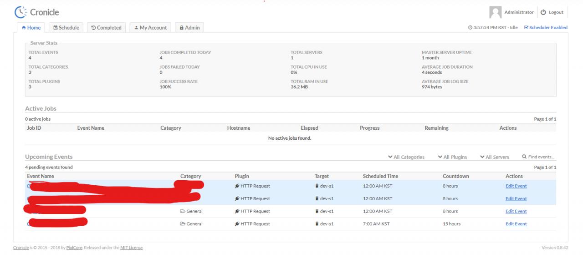Open the Cronicle footer link
Image resolution: width=583 pixels, height=274 pixels.
(x=21, y=248)
